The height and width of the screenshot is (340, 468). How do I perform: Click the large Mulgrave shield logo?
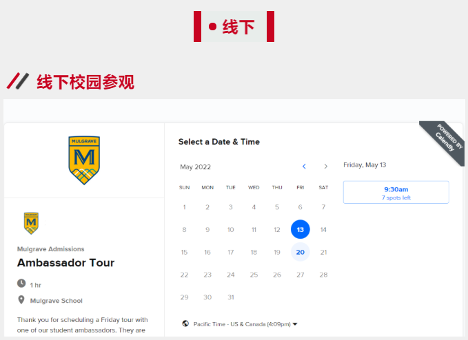coord(84,160)
